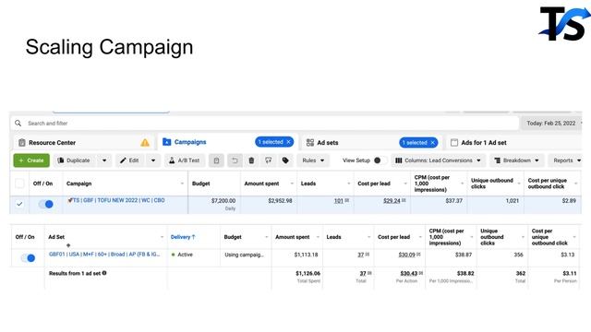Click the Duplicate button
Image resolution: width=591 pixels, height=332 pixels.
[74, 160]
